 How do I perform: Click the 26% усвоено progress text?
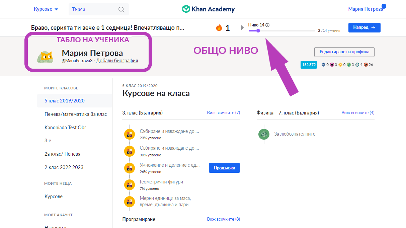[x=150, y=172]
